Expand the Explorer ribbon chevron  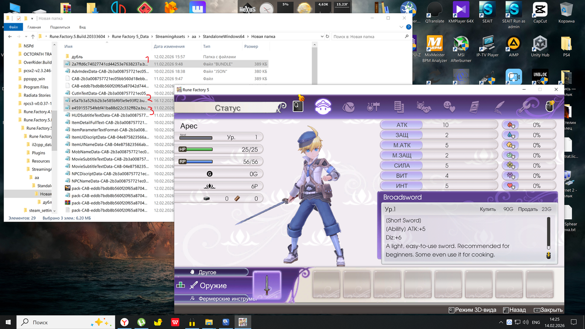tap(402, 27)
